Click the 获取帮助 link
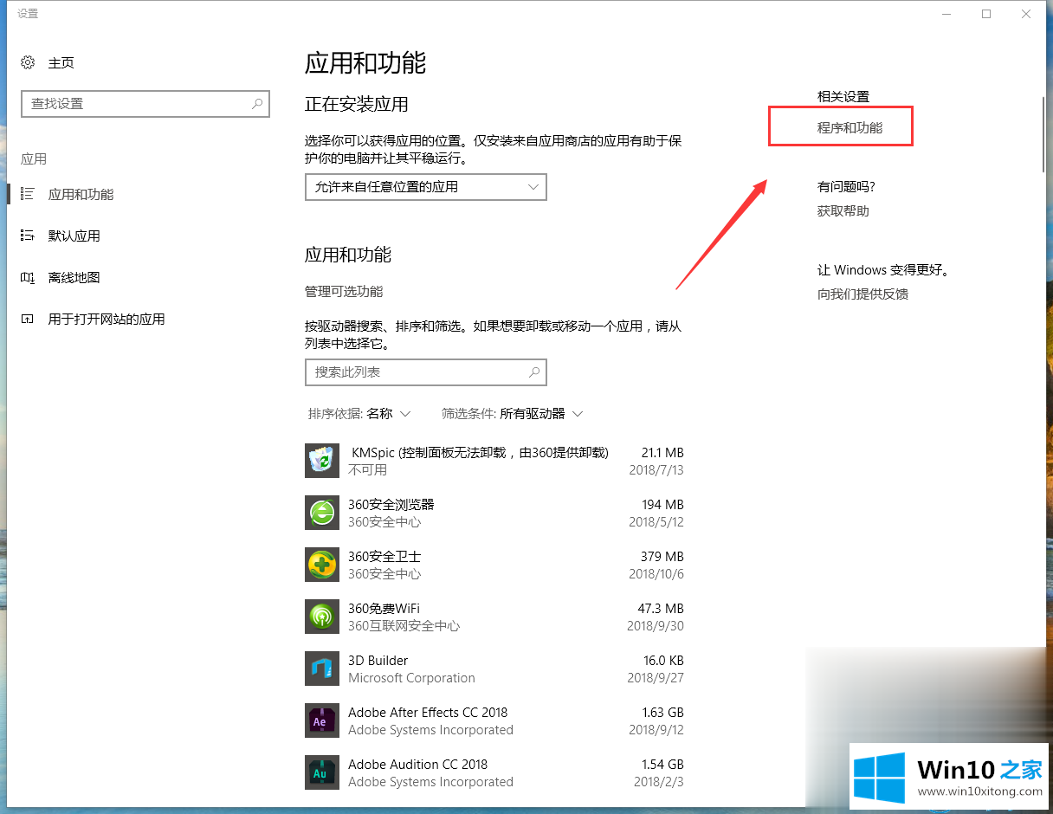Image resolution: width=1053 pixels, height=814 pixels. pyautogui.click(x=843, y=210)
